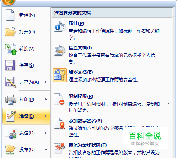Image resolution: width=177 pixels, height=158 pixels.
Task: Expand the 打印(P) submenu arrow
Action: pyautogui.click(x=46, y=100)
